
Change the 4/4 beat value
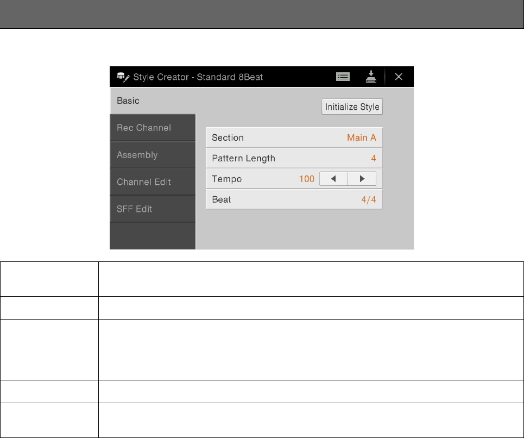point(369,199)
